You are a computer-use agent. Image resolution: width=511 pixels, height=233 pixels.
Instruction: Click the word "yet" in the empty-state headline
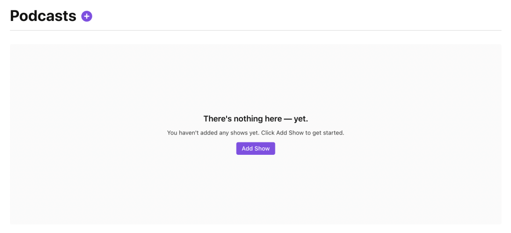pyautogui.click(x=300, y=118)
